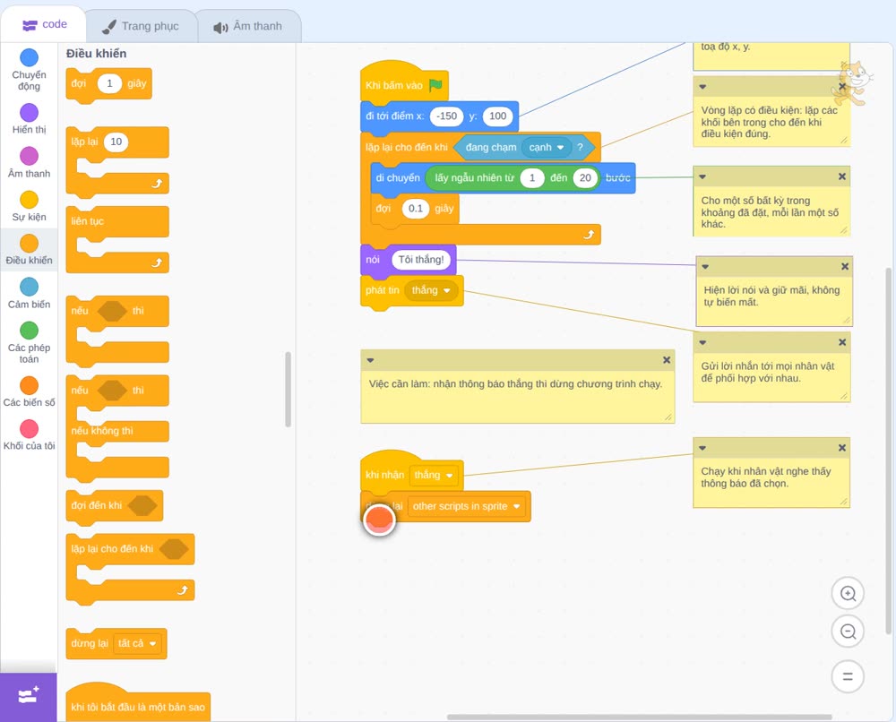Collapse the 'Vòng lặp có điều kiện' comment
896x722 pixels.
click(x=702, y=87)
